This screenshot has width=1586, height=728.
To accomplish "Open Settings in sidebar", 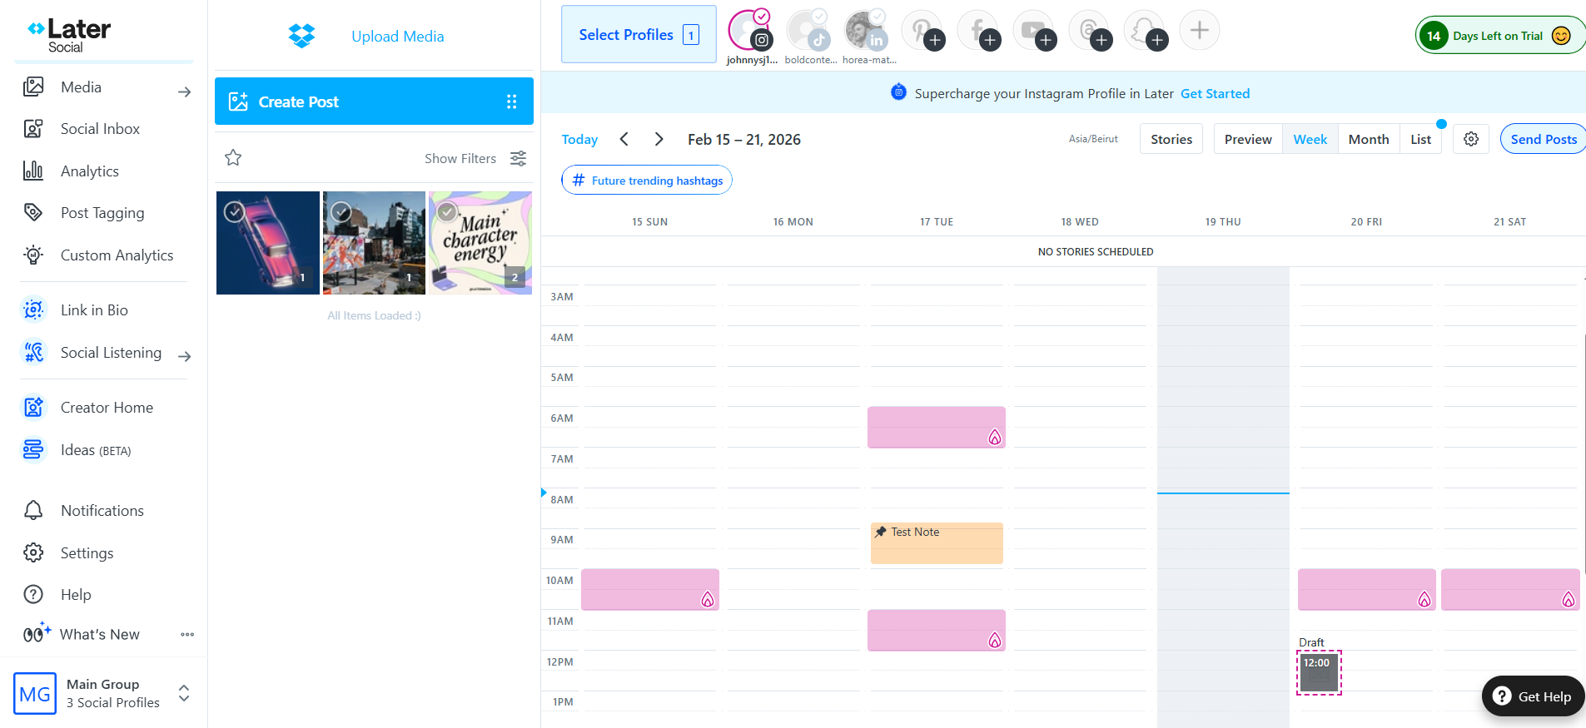I will click(87, 553).
